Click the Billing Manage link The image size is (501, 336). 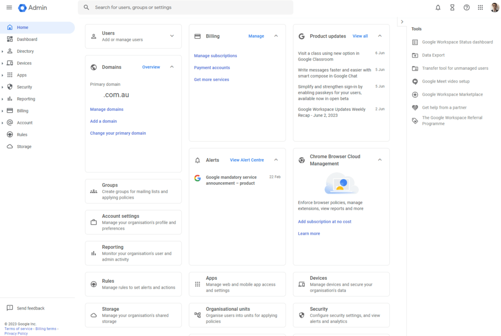coord(256,36)
